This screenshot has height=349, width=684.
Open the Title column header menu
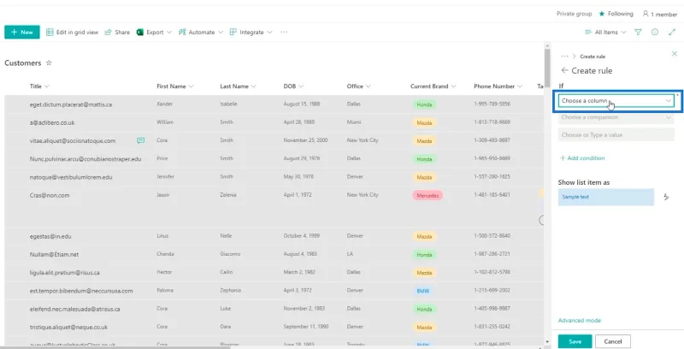click(39, 86)
